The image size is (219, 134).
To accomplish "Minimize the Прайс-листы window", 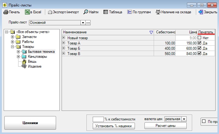I will tap(192, 5).
